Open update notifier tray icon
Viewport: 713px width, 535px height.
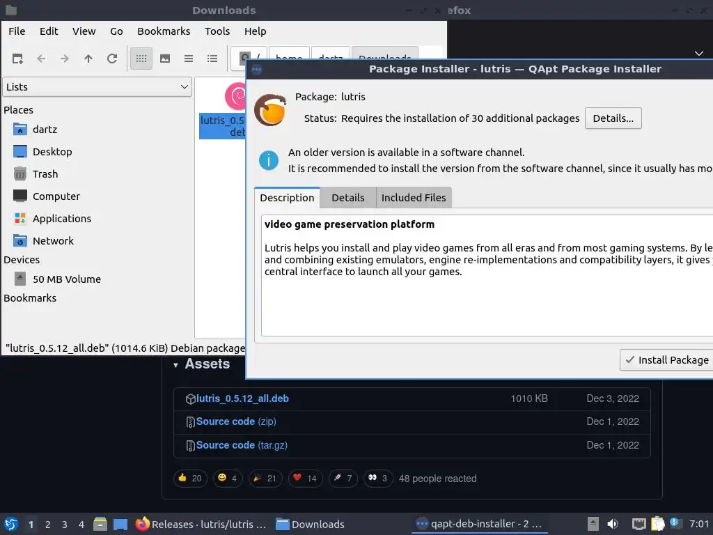[674, 523]
